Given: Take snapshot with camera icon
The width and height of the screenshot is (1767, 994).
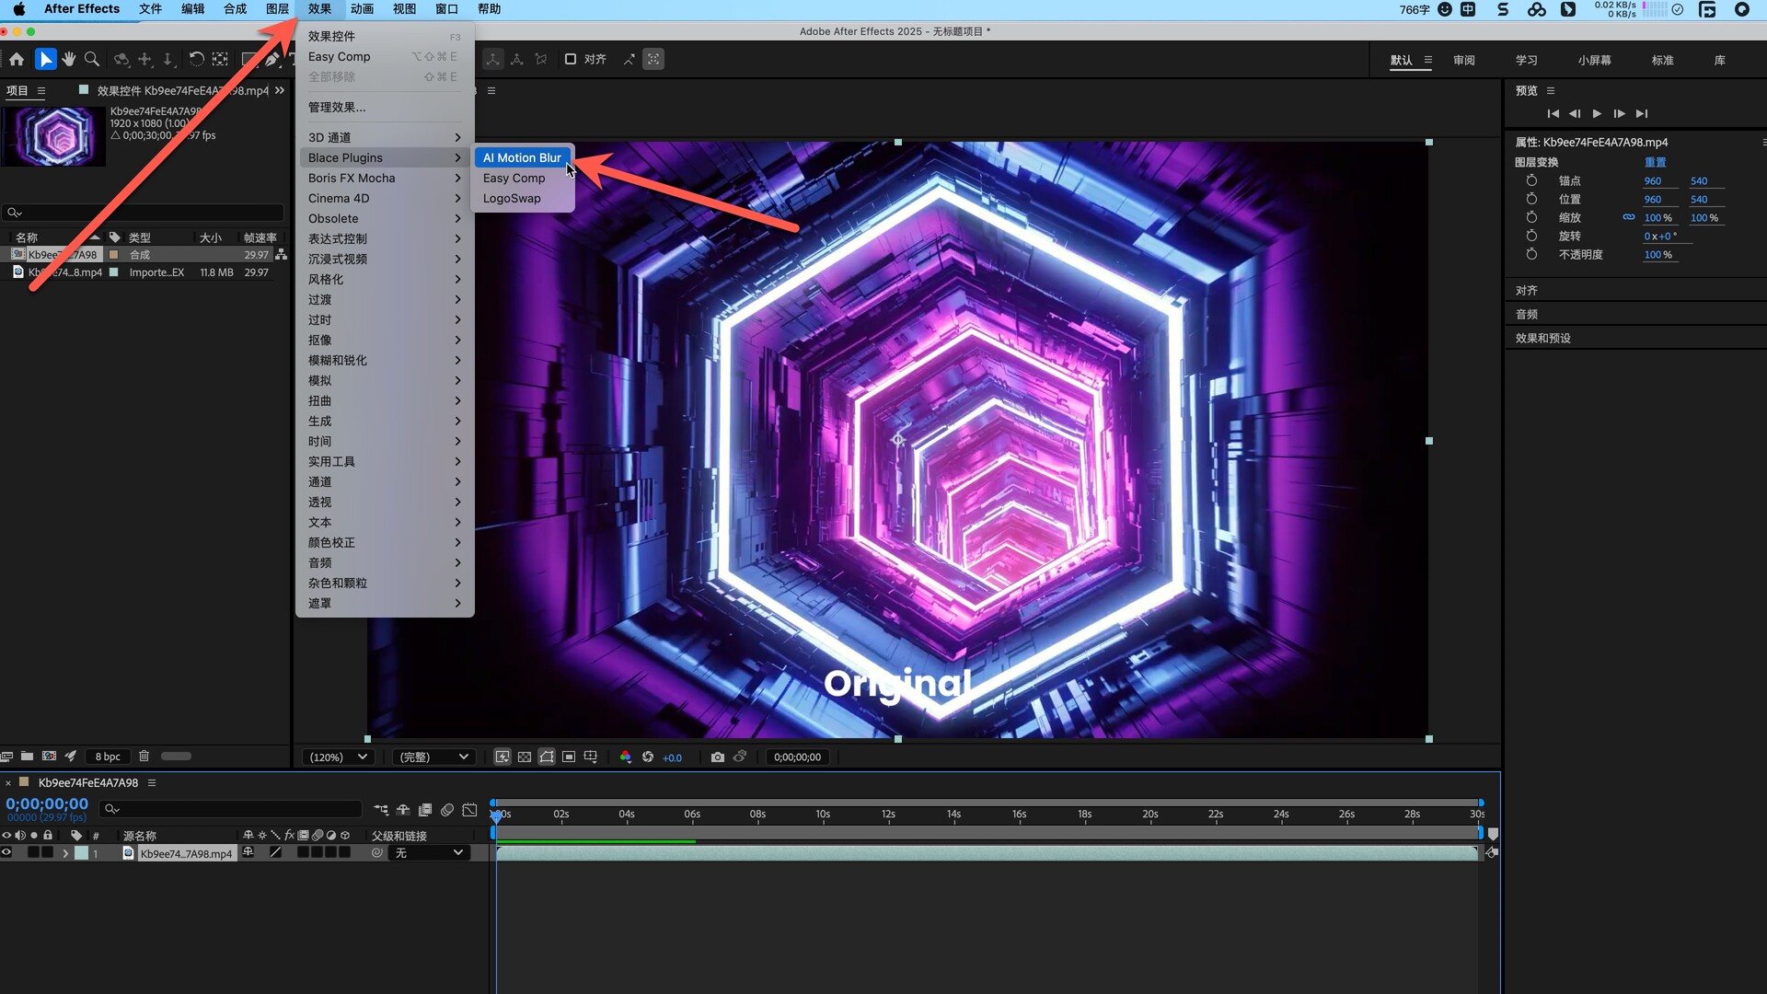Looking at the screenshot, I should 717,757.
